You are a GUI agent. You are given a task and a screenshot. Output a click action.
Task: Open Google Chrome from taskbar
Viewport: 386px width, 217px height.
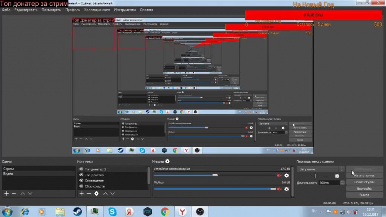tap(165, 212)
